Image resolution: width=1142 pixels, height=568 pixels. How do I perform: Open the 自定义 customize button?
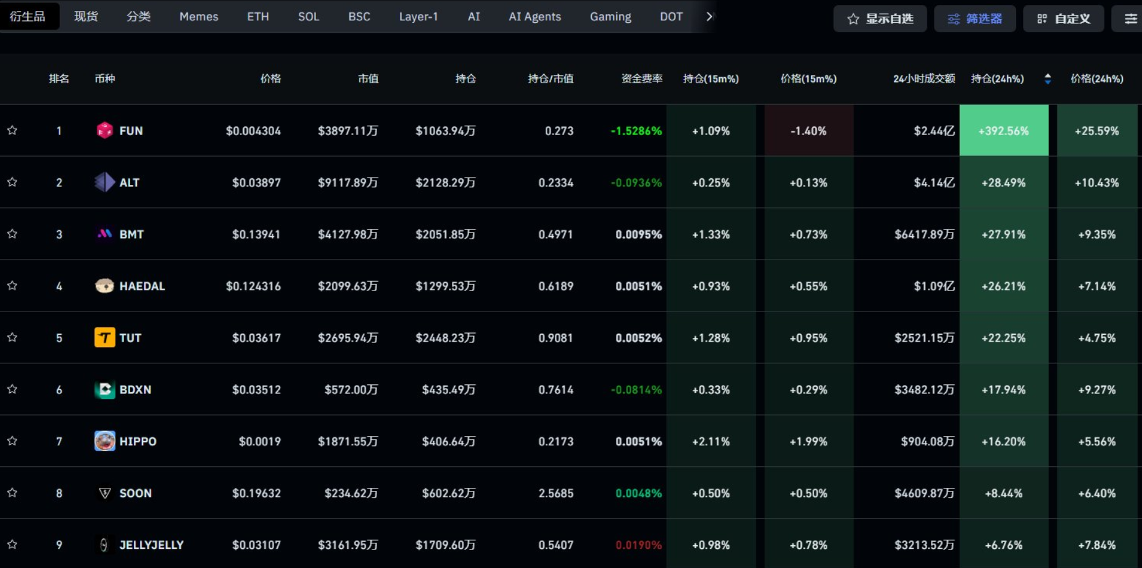1063,19
